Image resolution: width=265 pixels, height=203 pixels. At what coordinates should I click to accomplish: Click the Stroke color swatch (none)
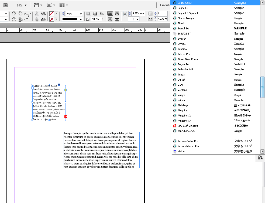pyautogui.click(x=51, y=19)
